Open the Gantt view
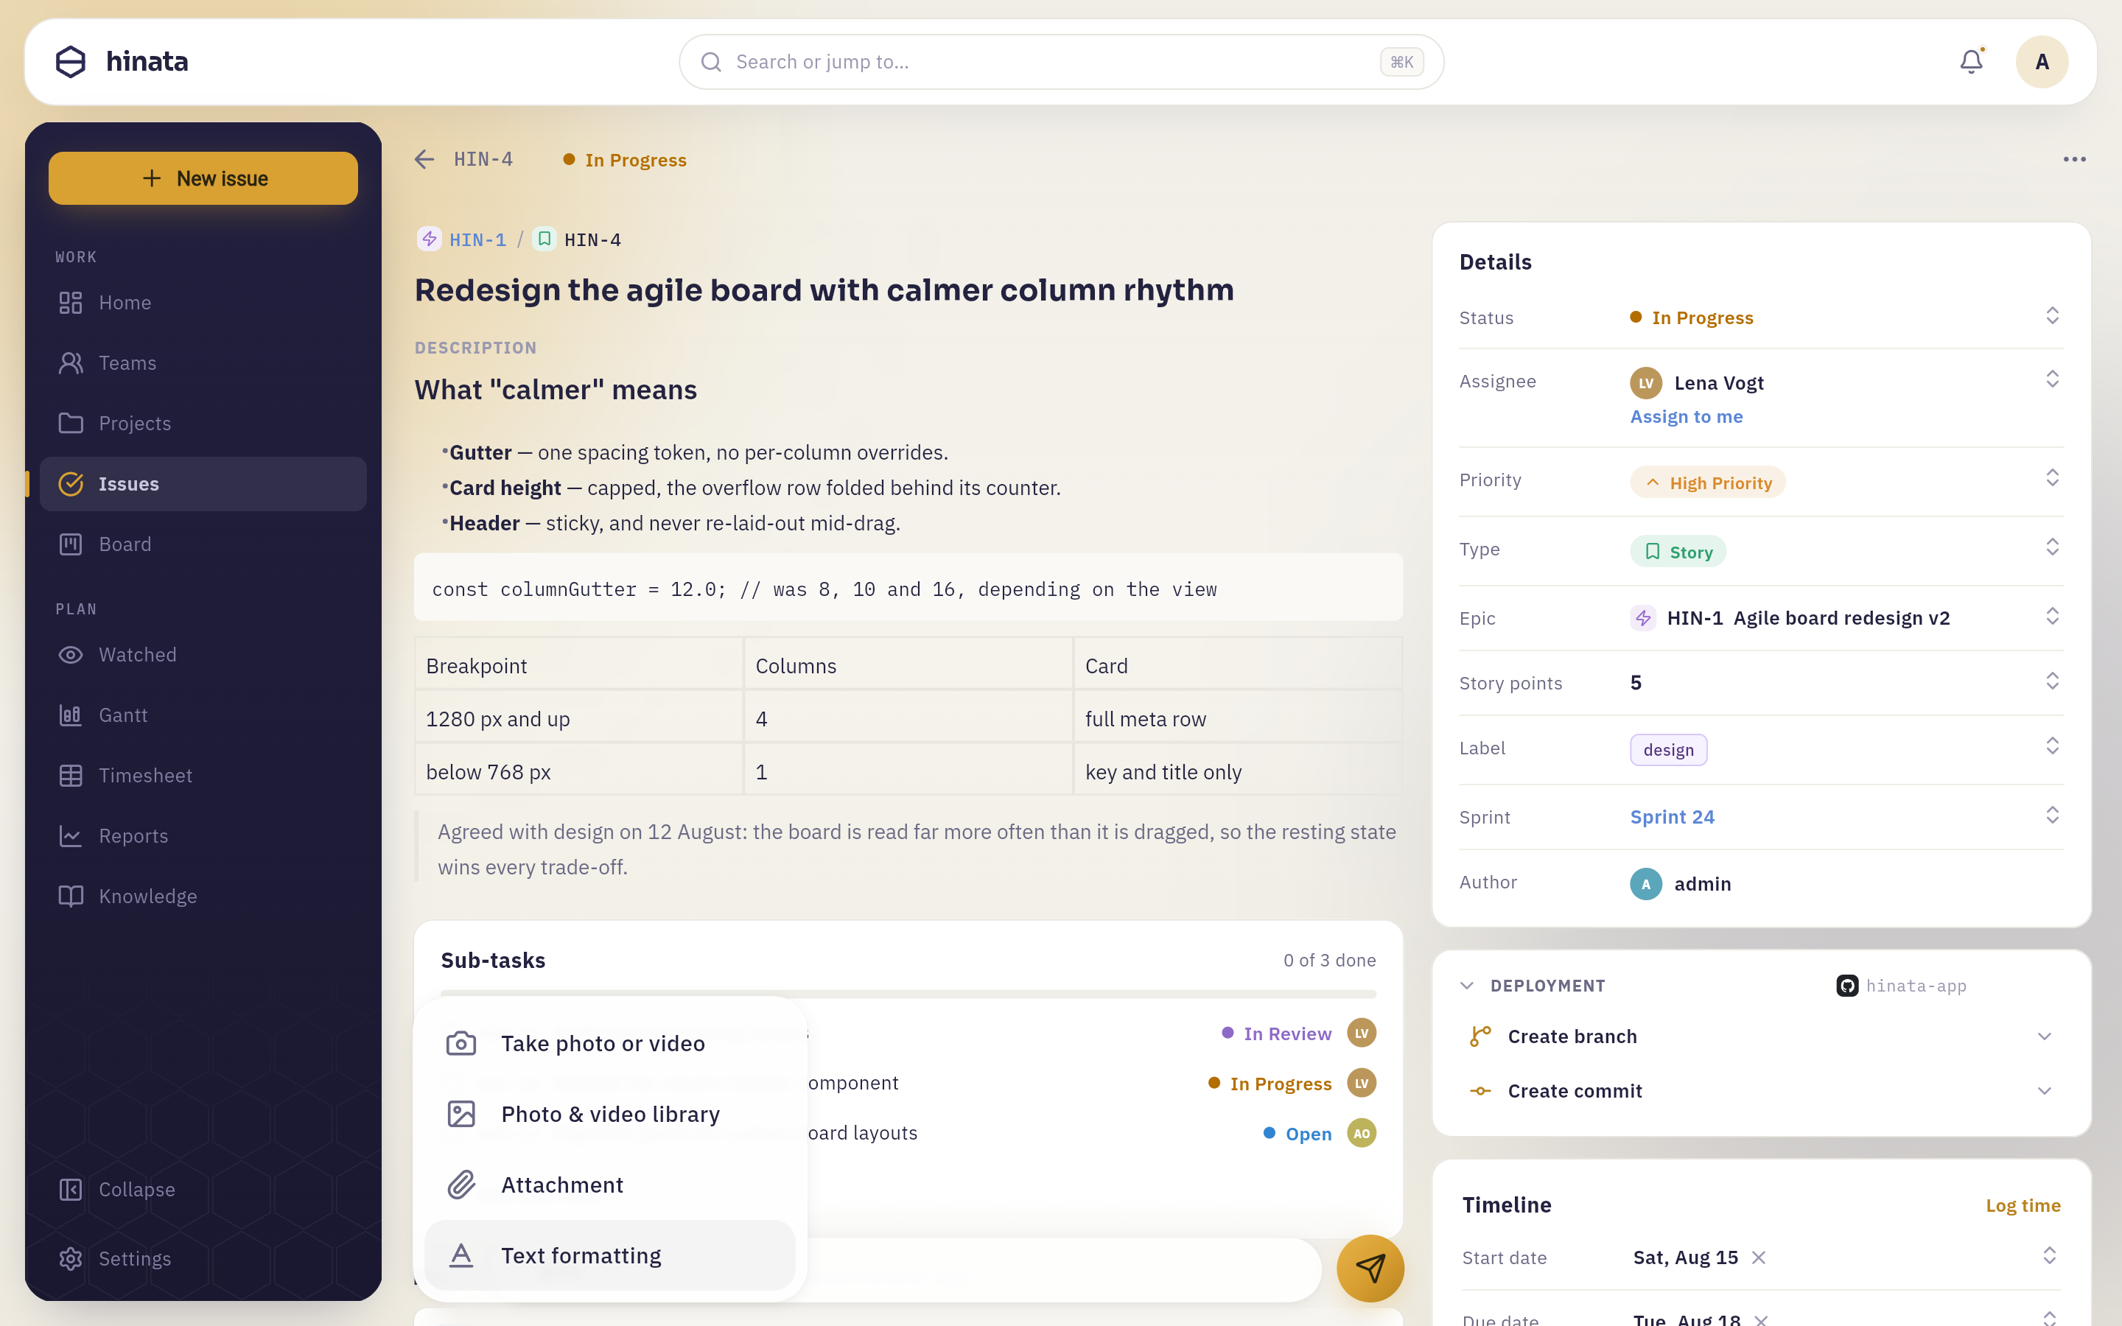Viewport: 2122px width, 1326px height. pos(203,715)
